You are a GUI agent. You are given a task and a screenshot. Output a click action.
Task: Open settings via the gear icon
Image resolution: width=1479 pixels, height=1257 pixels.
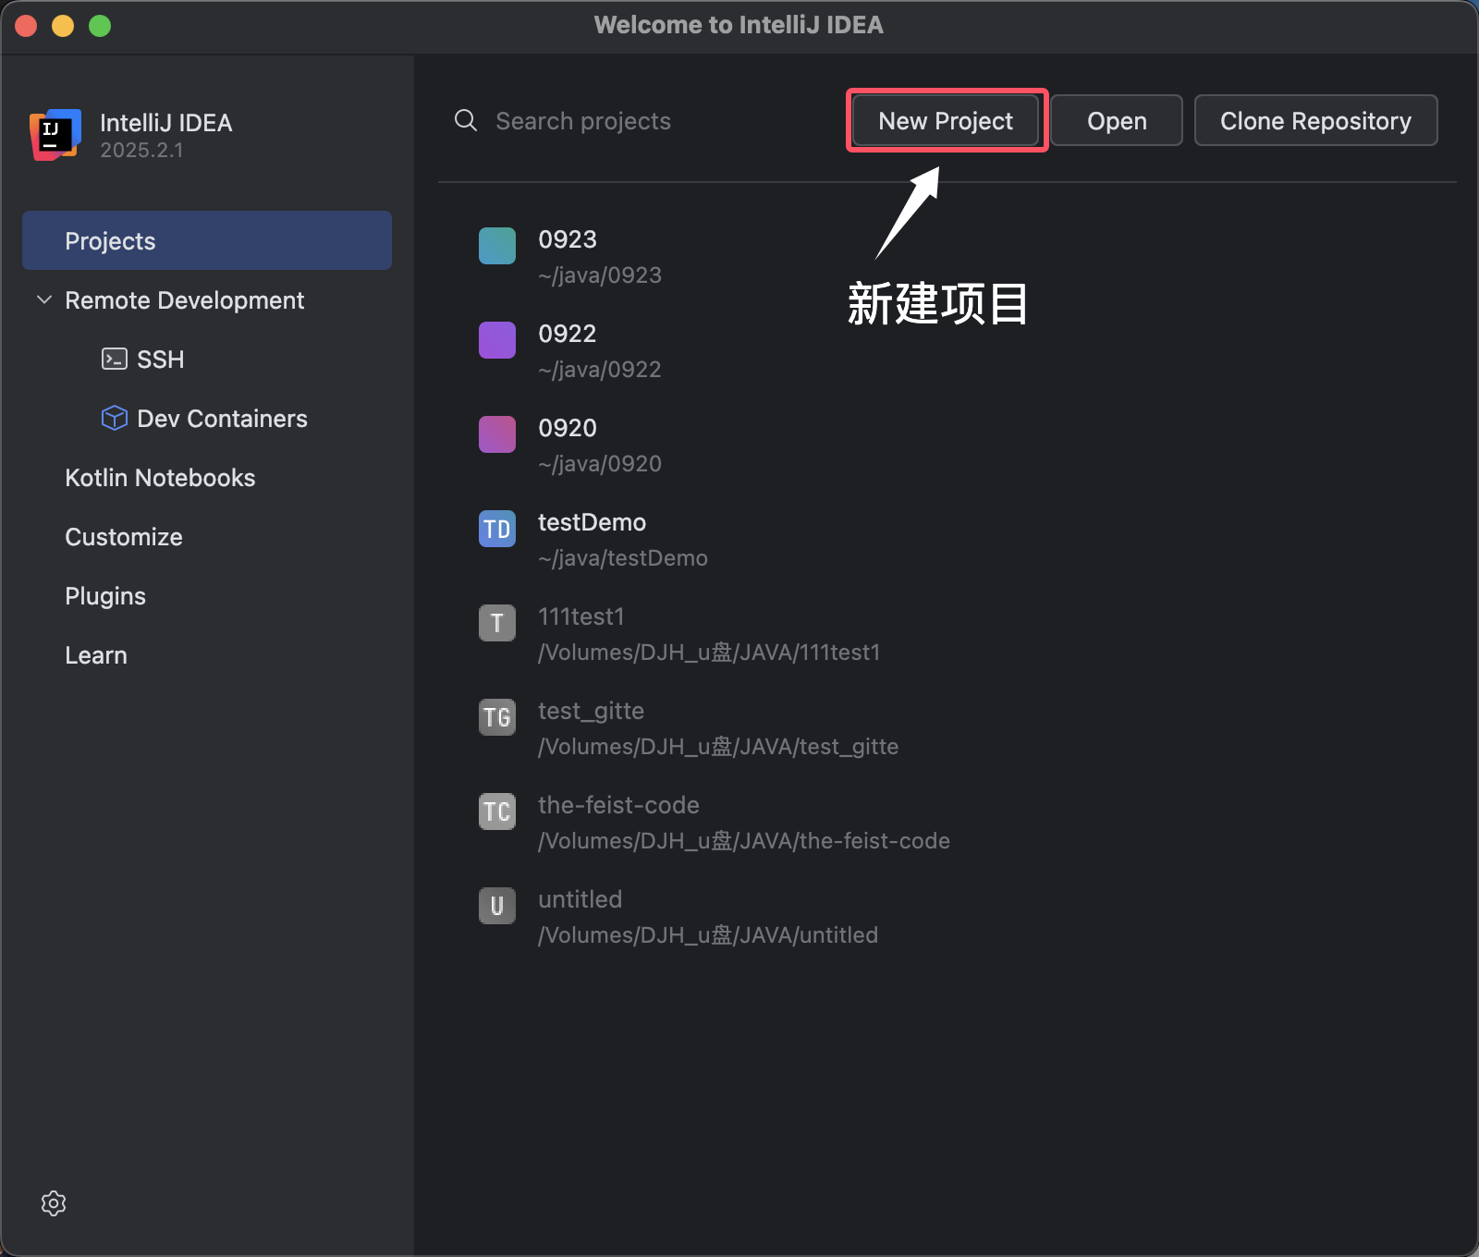54,1203
